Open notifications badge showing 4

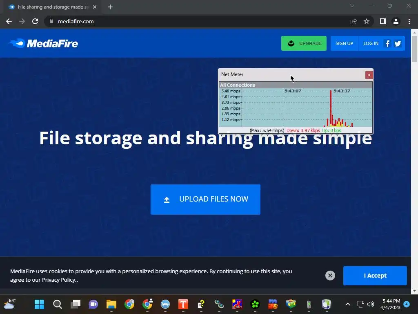pyautogui.click(x=407, y=304)
